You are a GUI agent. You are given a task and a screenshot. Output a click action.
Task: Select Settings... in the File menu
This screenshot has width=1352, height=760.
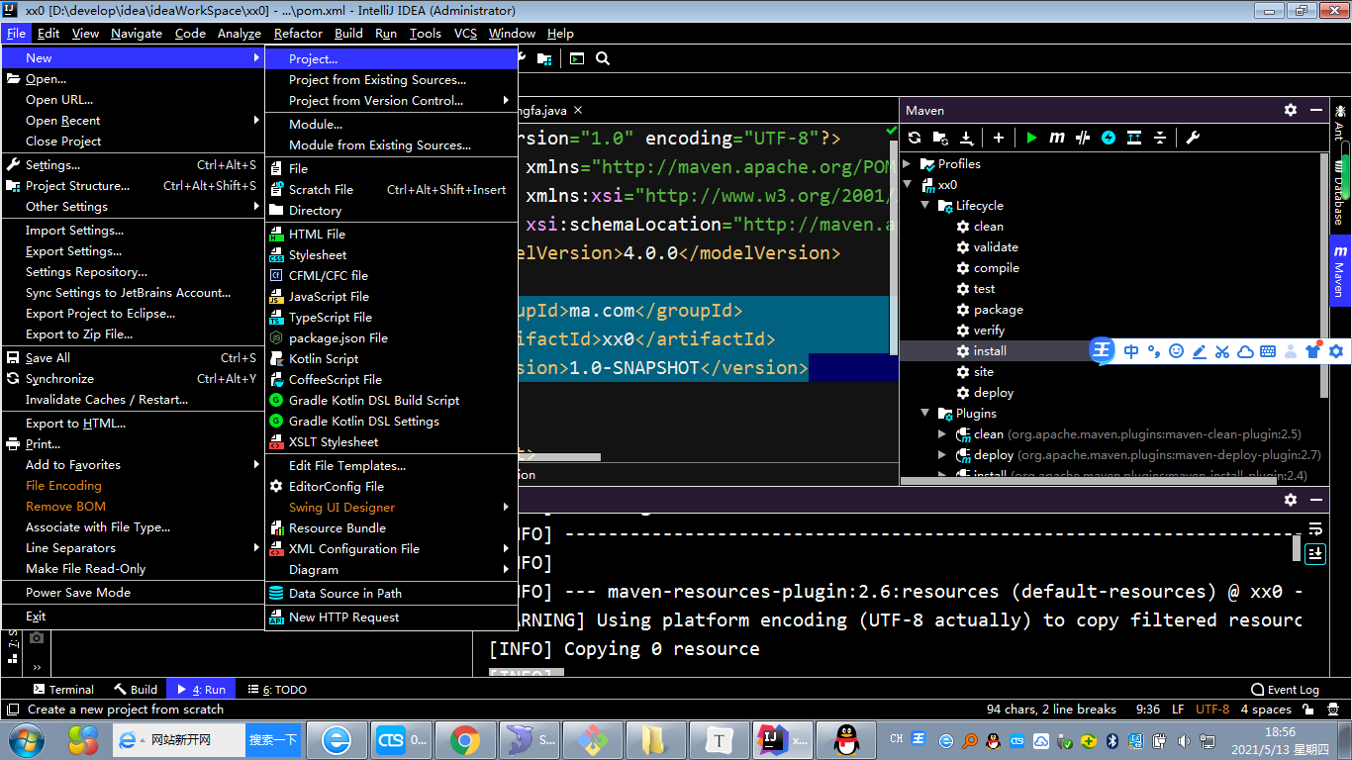point(134,164)
